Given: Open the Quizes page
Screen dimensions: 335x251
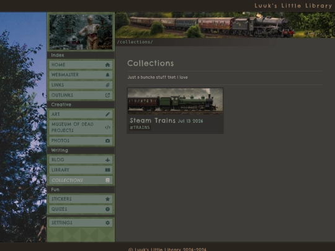Looking at the screenshot, I should [81, 209].
